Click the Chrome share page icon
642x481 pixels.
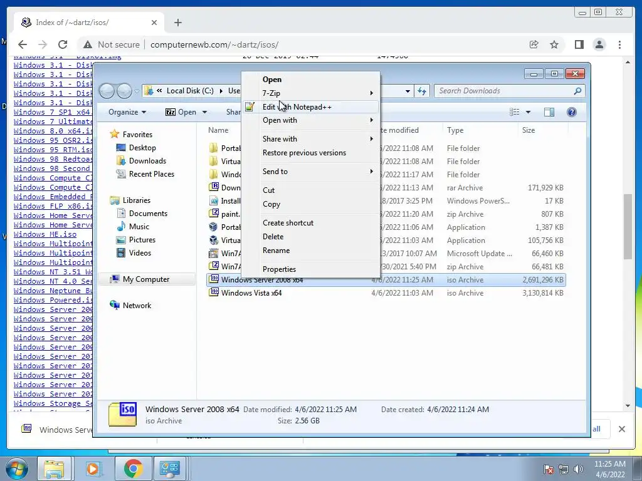(x=534, y=44)
